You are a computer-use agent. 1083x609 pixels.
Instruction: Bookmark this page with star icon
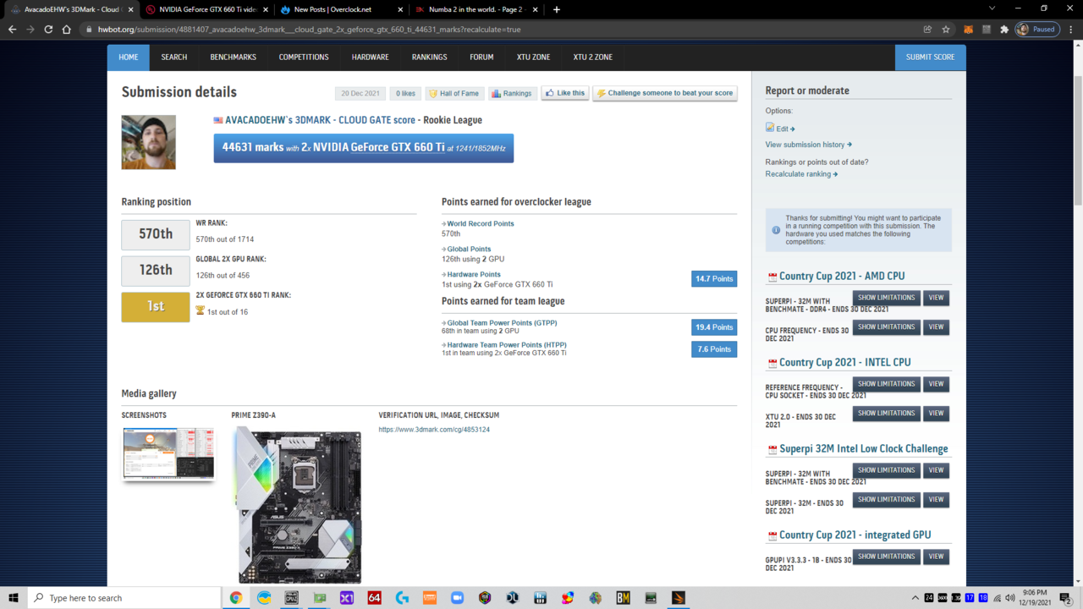946,30
